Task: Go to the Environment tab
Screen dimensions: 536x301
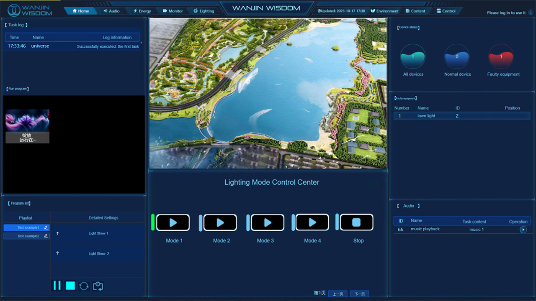Action: [384, 11]
